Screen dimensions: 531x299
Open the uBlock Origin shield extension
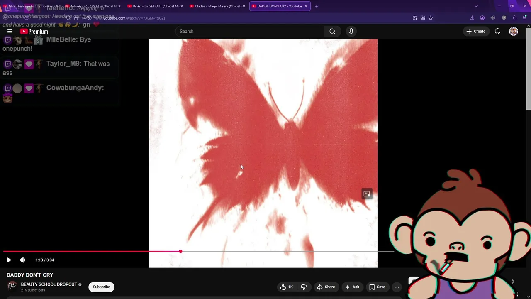pos(504,18)
